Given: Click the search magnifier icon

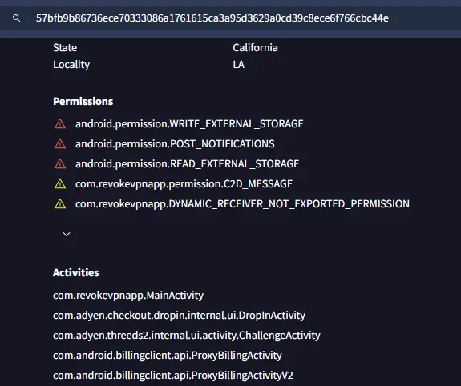Looking at the screenshot, I should click(17, 18).
